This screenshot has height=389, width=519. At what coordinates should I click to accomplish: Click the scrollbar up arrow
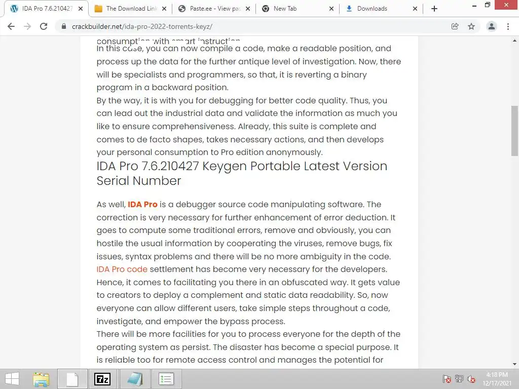[x=514, y=41]
